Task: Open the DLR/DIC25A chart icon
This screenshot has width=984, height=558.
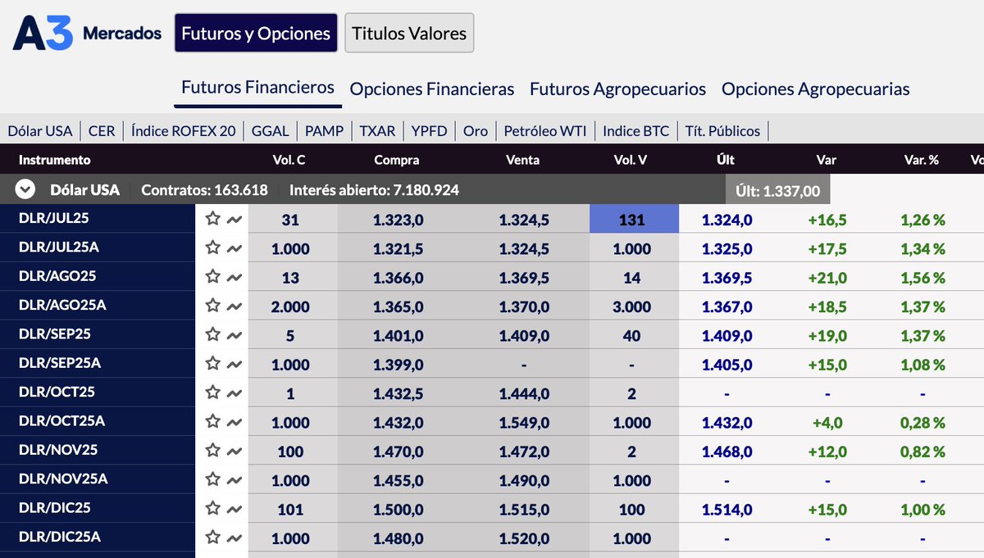Action: [235, 538]
